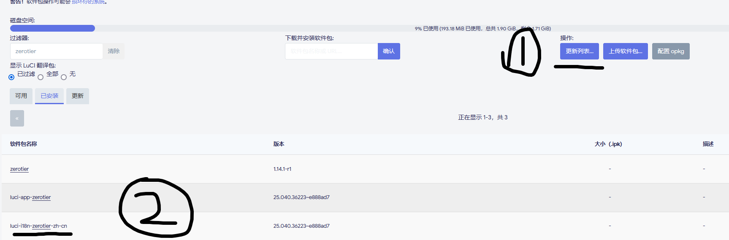
Task: Click the luci-i18n-zerotier-zh-cn version cell
Action: 301,226
